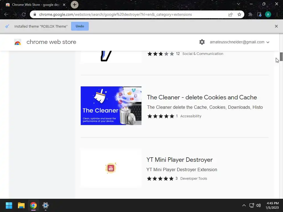Viewport: 283px width, 212px height.
Task: Click The Cleaner description text
Action: [205, 107]
